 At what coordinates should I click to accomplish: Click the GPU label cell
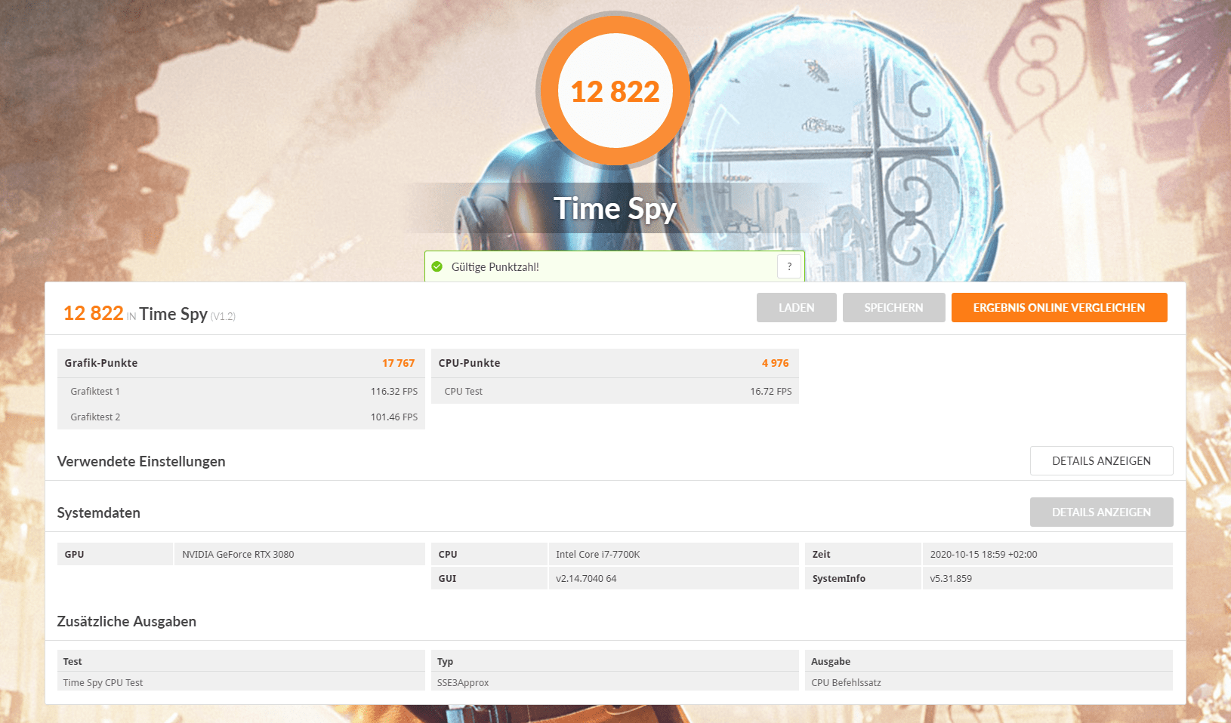(x=115, y=554)
